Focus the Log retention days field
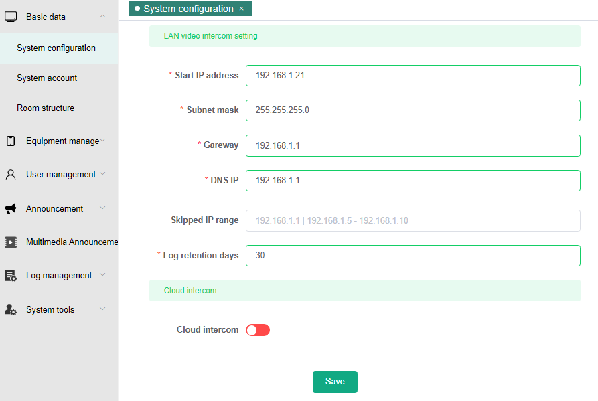 point(413,255)
